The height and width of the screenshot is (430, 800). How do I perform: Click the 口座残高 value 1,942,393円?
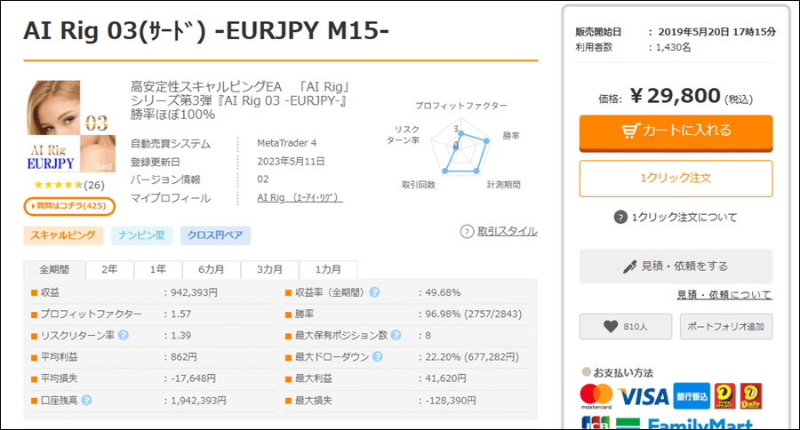[x=198, y=401]
